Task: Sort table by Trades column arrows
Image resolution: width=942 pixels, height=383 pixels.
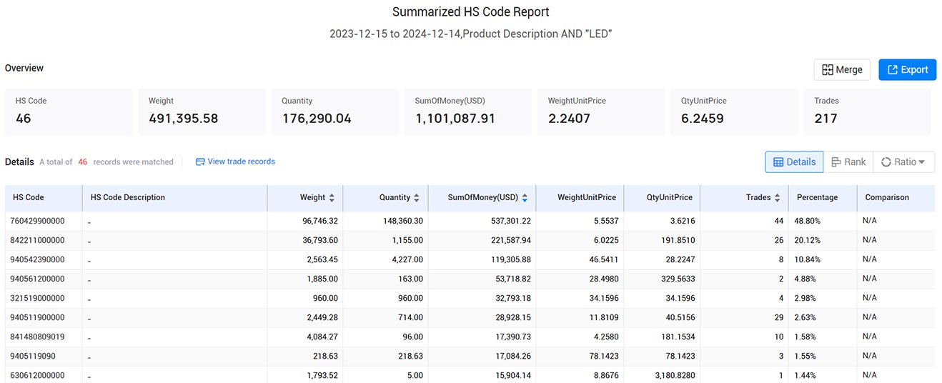Action: click(778, 198)
